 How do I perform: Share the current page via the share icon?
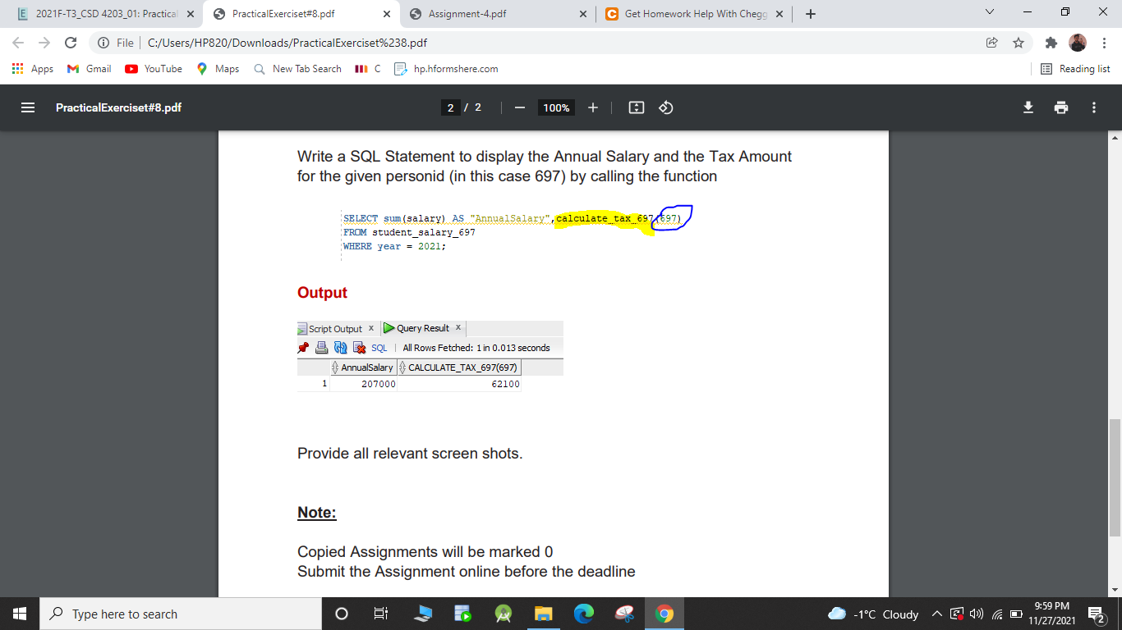pyautogui.click(x=991, y=42)
